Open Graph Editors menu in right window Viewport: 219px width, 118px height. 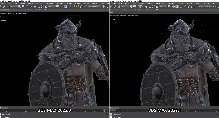[161, 3]
